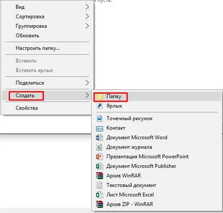
Task: Click the contact card icon for Контакт
Action: click(x=100, y=128)
